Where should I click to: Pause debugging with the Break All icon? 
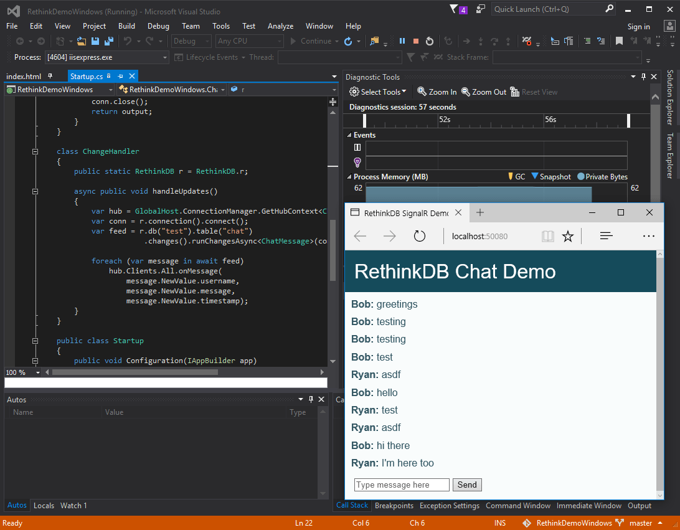pyautogui.click(x=402, y=41)
